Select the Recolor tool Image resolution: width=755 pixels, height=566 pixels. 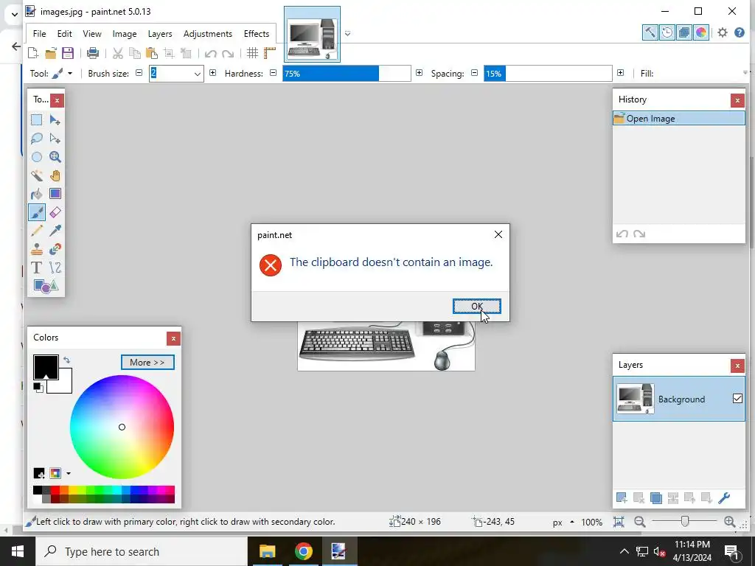click(x=55, y=249)
